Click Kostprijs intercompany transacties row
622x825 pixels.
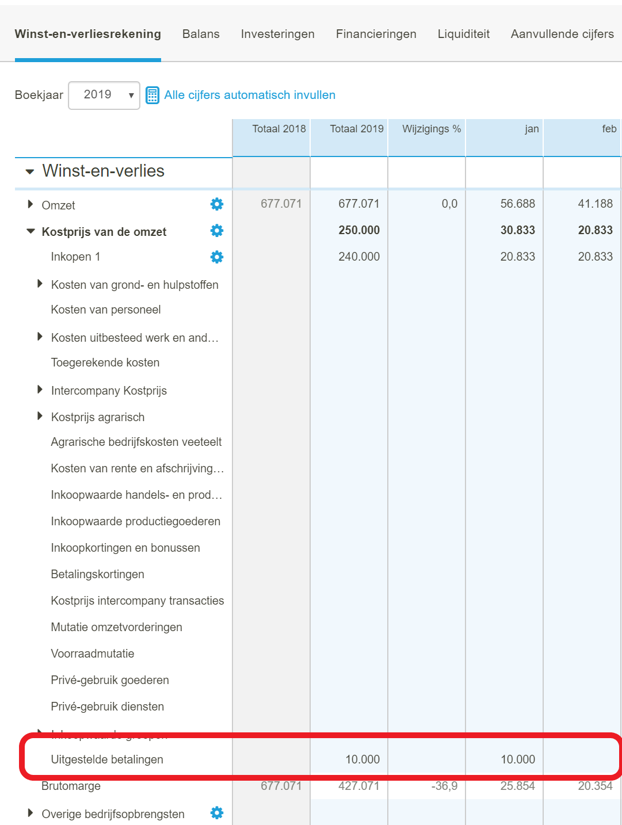138,601
